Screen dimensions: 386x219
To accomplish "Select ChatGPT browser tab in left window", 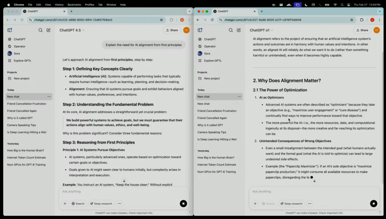I will [x=44, y=11].
